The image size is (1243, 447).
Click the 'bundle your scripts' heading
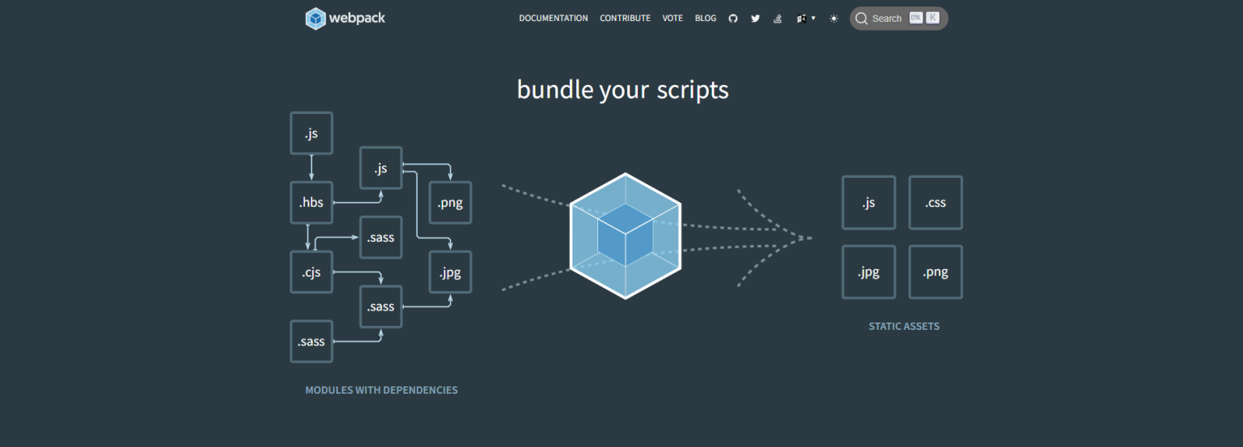(622, 89)
